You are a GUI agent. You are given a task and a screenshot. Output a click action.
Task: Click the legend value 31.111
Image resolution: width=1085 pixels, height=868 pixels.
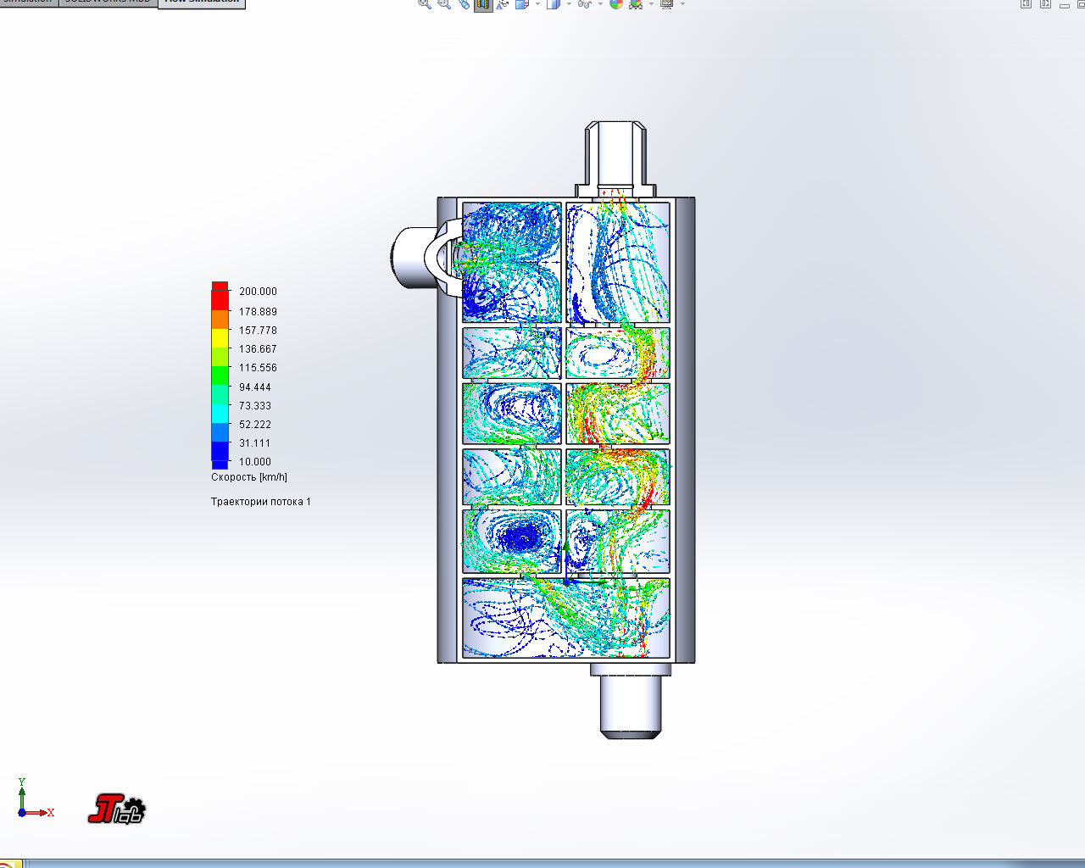[255, 443]
